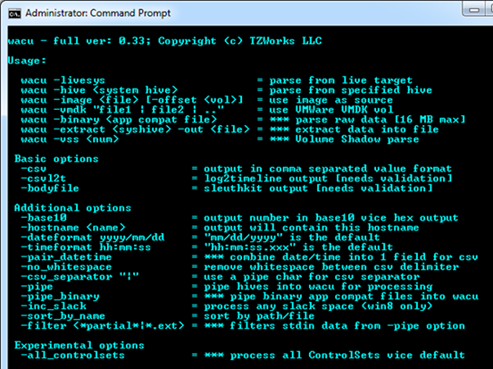Click 'parse from specified hive' description
The width and height of the screenshot is (493, 369).
click(x=351, y=90)
